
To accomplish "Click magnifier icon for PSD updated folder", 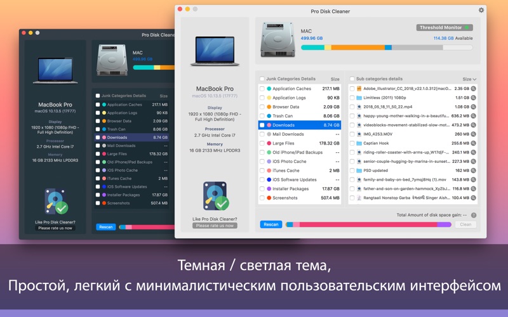I will 473,171.
